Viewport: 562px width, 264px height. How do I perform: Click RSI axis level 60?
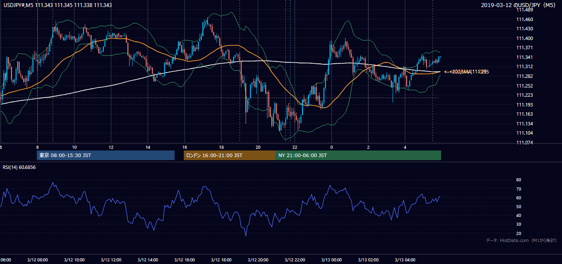[x=518, y=198]
